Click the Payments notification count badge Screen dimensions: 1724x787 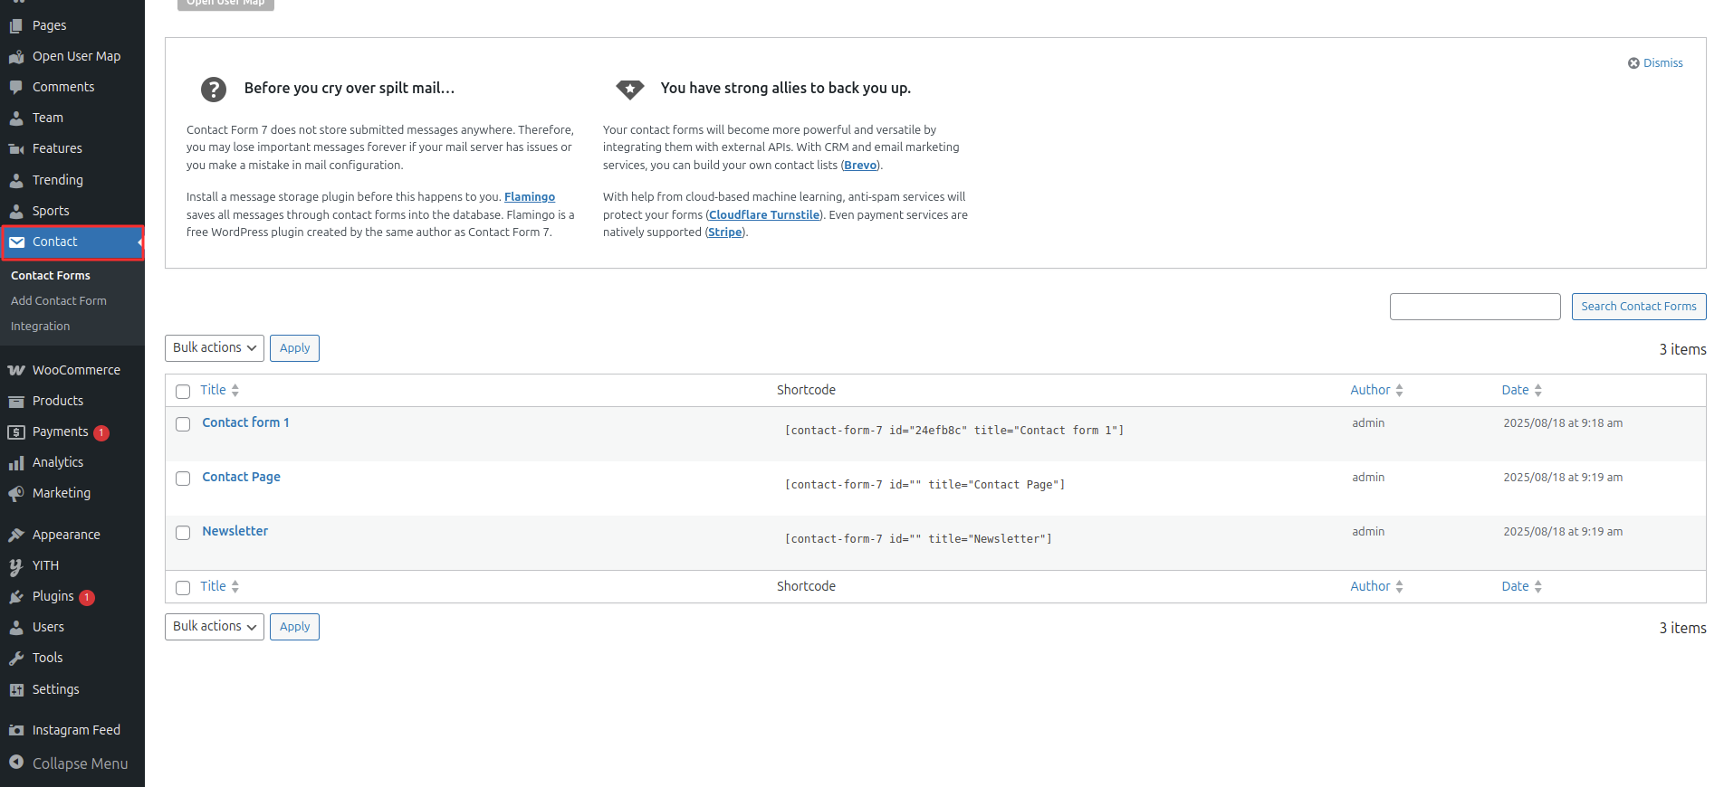click(101, 432)
